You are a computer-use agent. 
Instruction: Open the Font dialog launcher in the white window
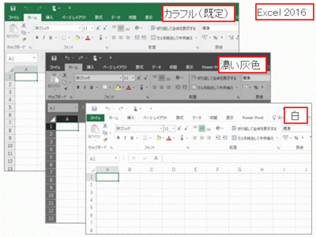pyautogui.click(x=188, y=148)
